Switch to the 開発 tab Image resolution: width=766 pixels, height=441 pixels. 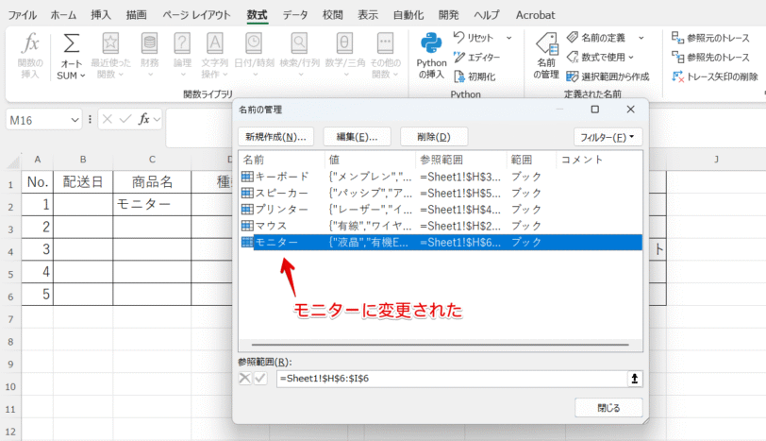448,15
